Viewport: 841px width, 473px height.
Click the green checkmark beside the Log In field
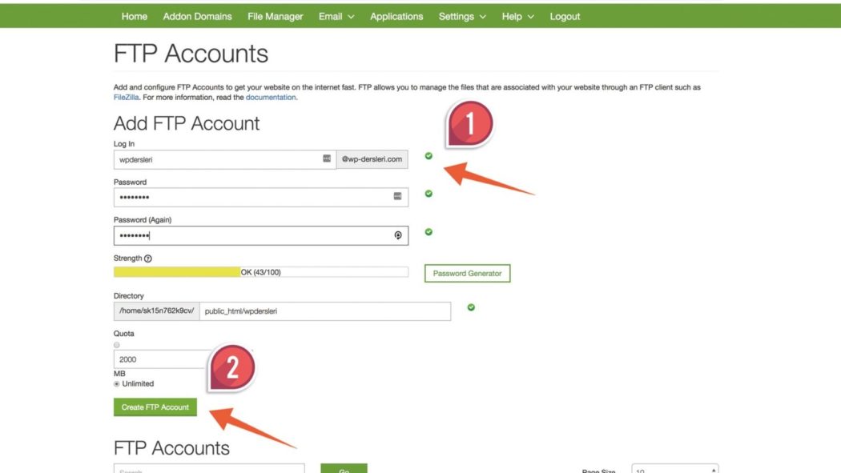(x=429, y=156)
